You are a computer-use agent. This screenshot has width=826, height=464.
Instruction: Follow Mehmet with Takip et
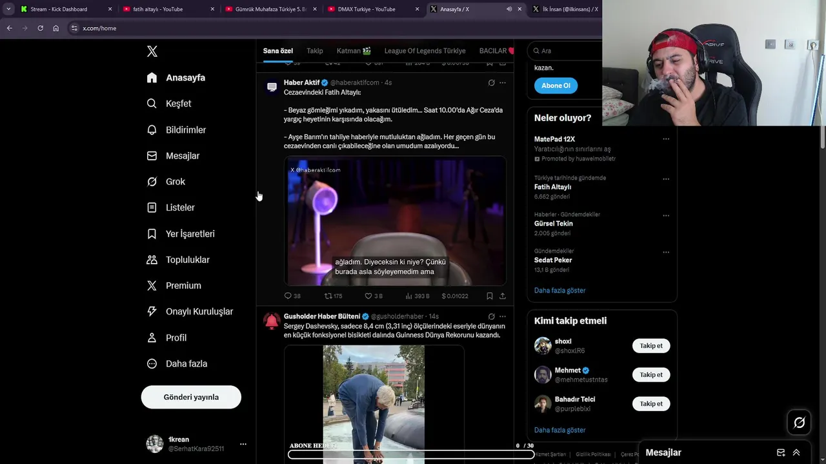651,375
